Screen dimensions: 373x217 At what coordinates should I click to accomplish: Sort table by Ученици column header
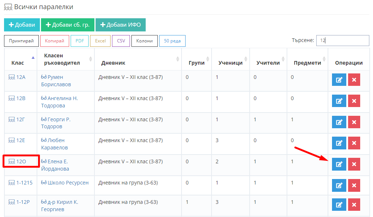pyautogui.click(x=230, y=63)
